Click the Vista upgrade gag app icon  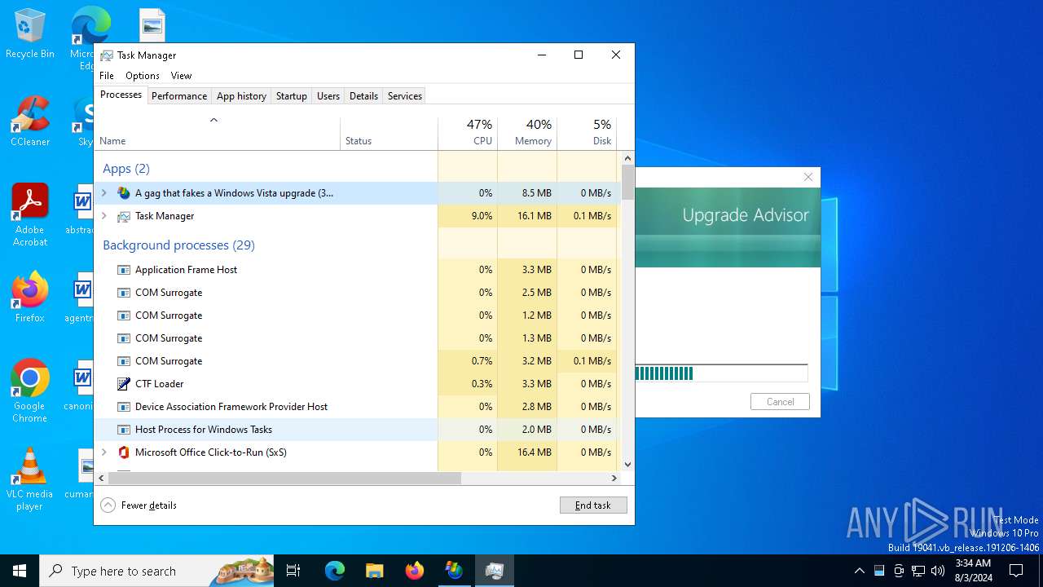[x=124, y=193]
